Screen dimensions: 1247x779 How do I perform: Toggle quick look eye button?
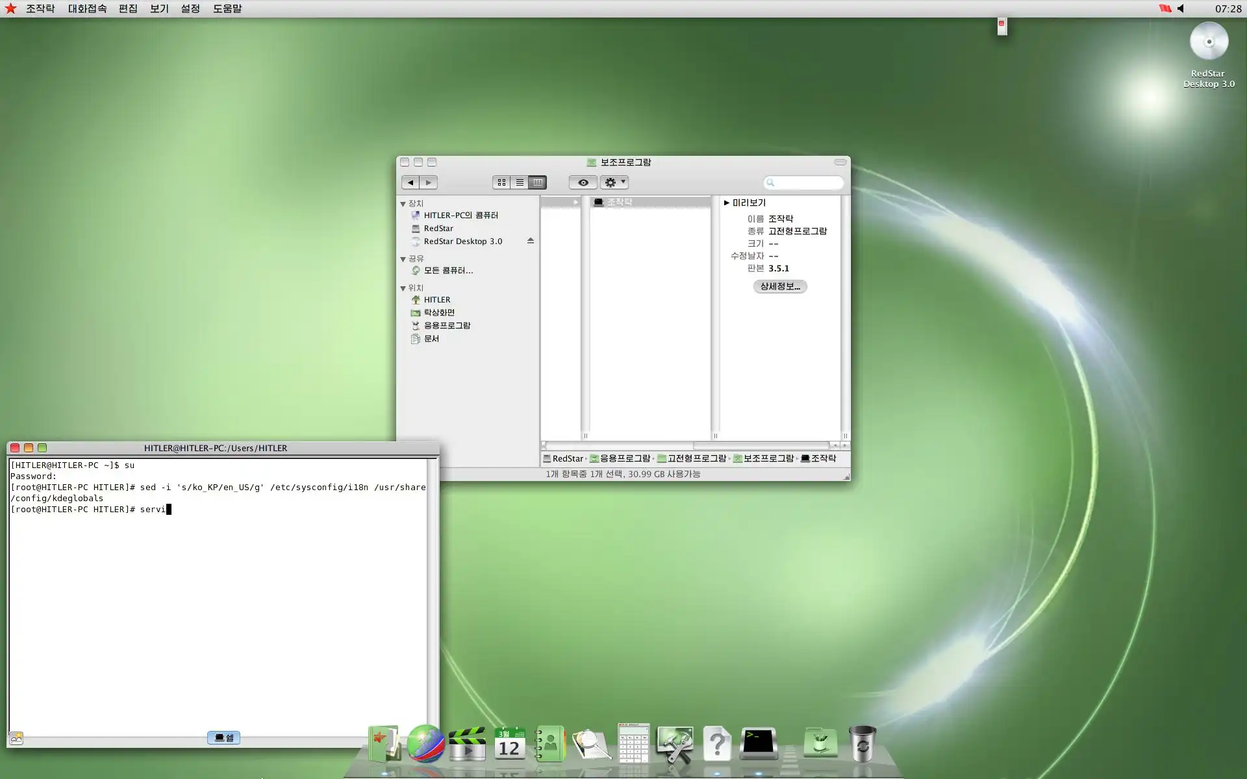click(x=583, y=182)
